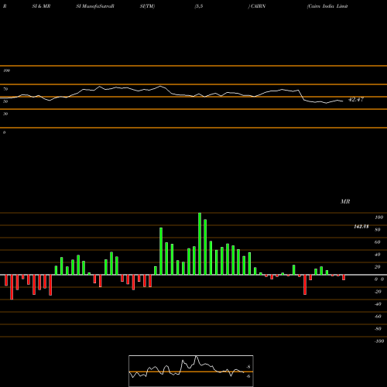Click the 'SI MunafaSutraR' header text
The height and width of the screenshot is (387, 387).
[x=95, y=6]
